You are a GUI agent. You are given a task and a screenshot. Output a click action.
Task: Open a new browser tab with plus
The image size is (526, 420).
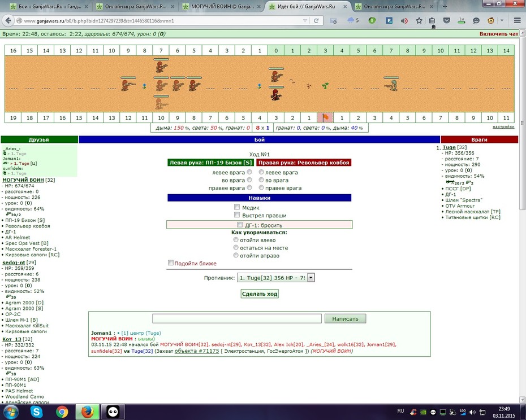click(445, 6)
